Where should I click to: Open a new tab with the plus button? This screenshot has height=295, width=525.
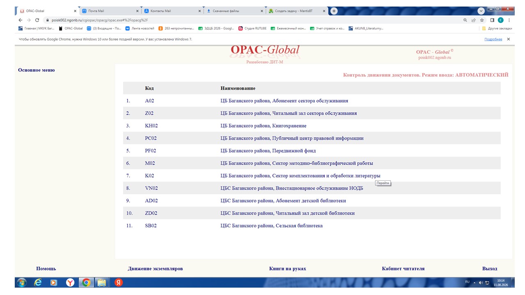(x=334, y=11)
